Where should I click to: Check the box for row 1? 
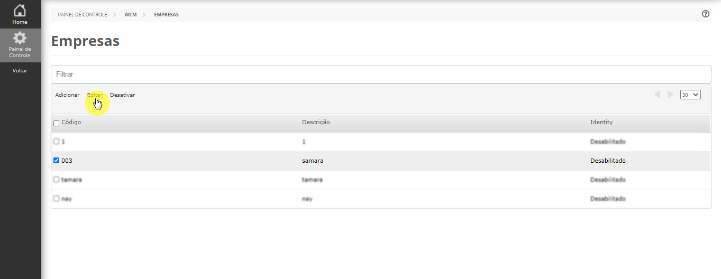tap(57, 142)
